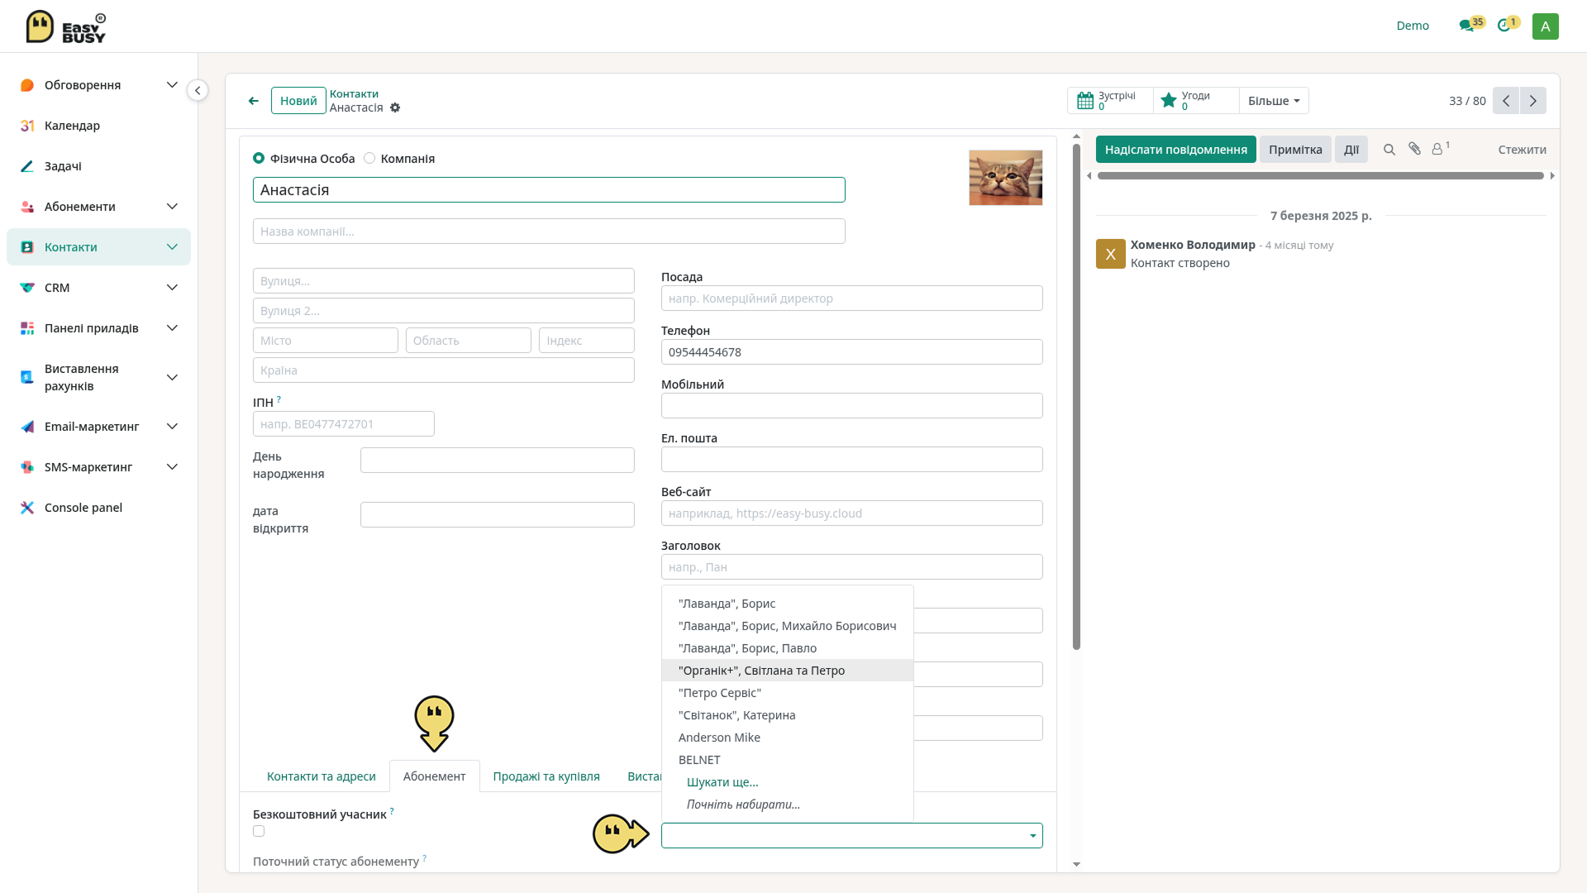Click the dropdown caret in the contact select field
The width and height of the screenshot is (1587, 893).
1032,836
